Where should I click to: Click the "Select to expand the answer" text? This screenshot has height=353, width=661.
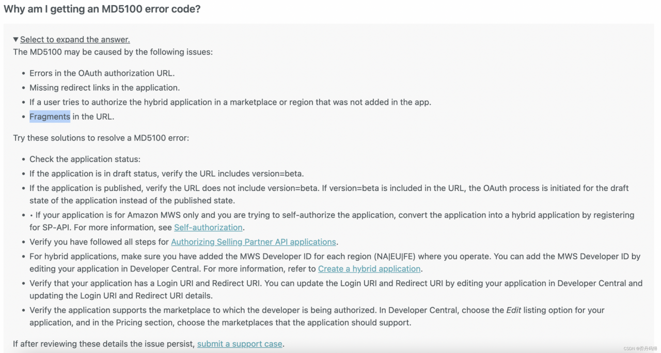75,40
